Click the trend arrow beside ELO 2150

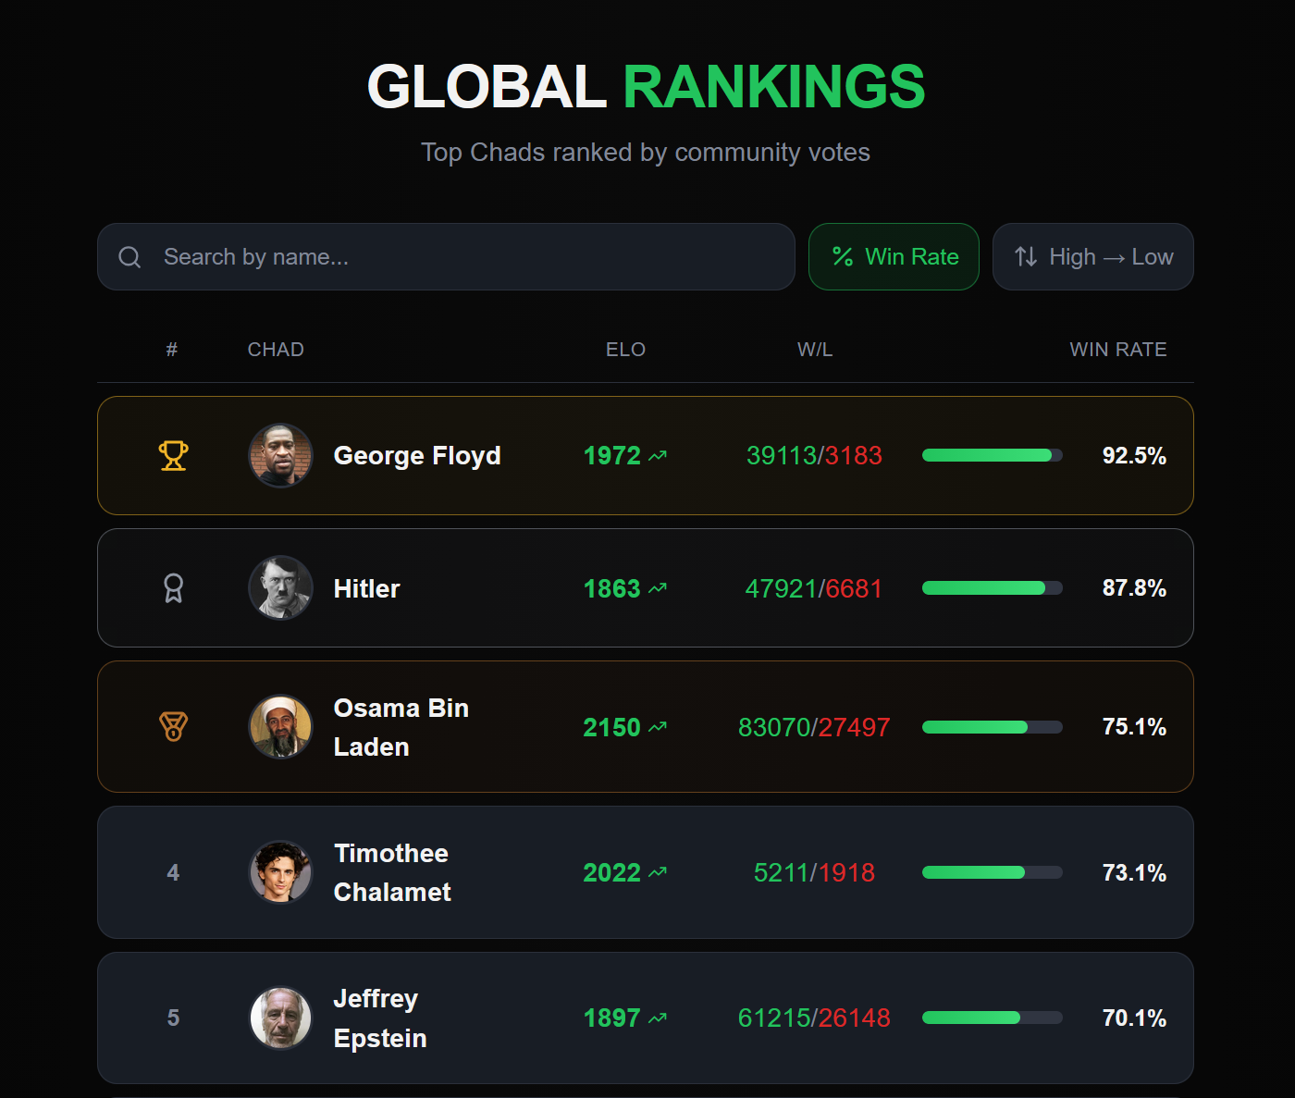[x=658, y=728]
